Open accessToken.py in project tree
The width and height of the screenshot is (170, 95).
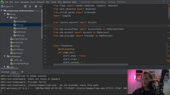(20, 39)
